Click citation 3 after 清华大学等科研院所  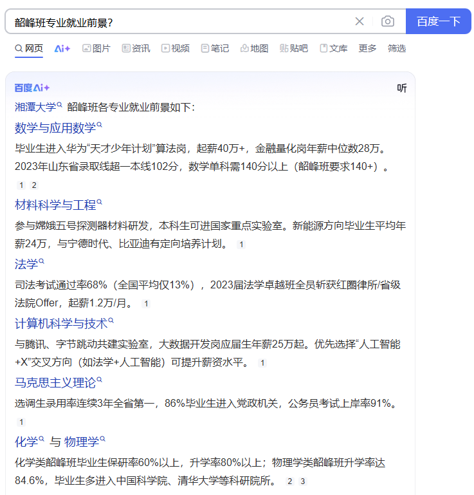click(303, 481)
